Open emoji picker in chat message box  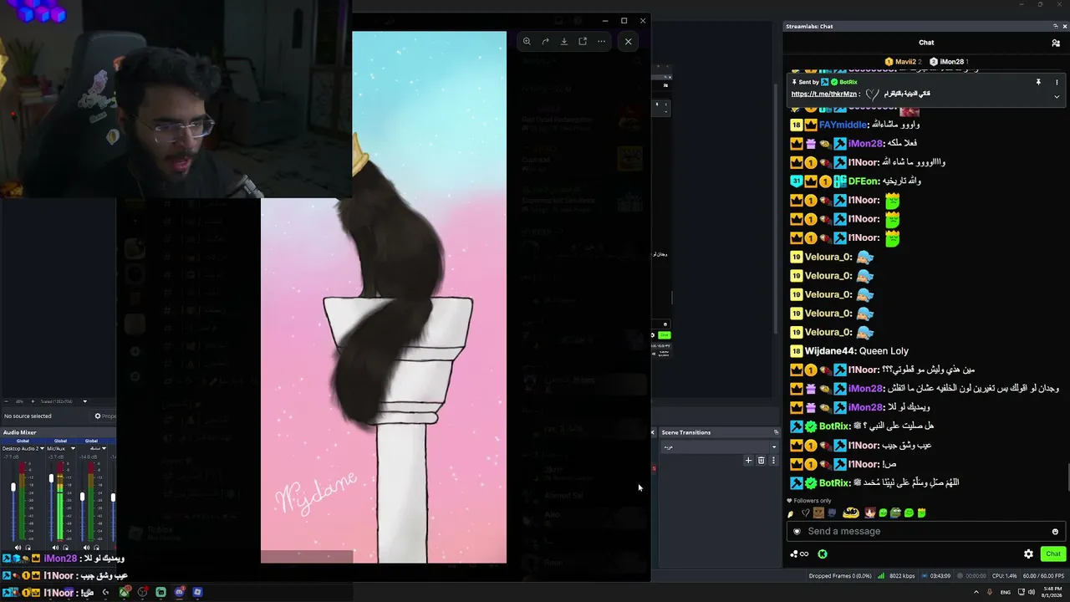tap(1055, 532)
